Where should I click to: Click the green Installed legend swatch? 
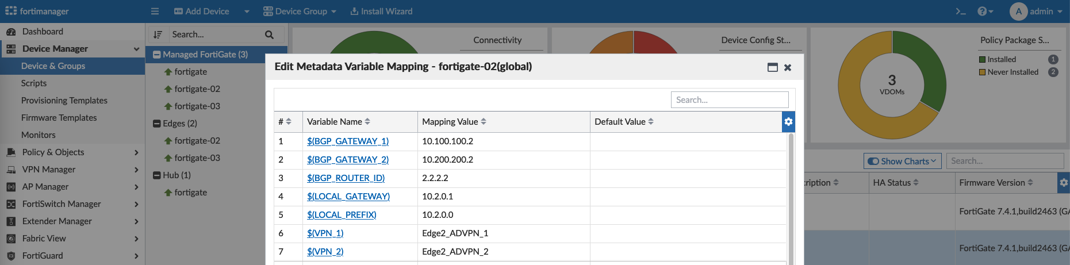[983, 60]
